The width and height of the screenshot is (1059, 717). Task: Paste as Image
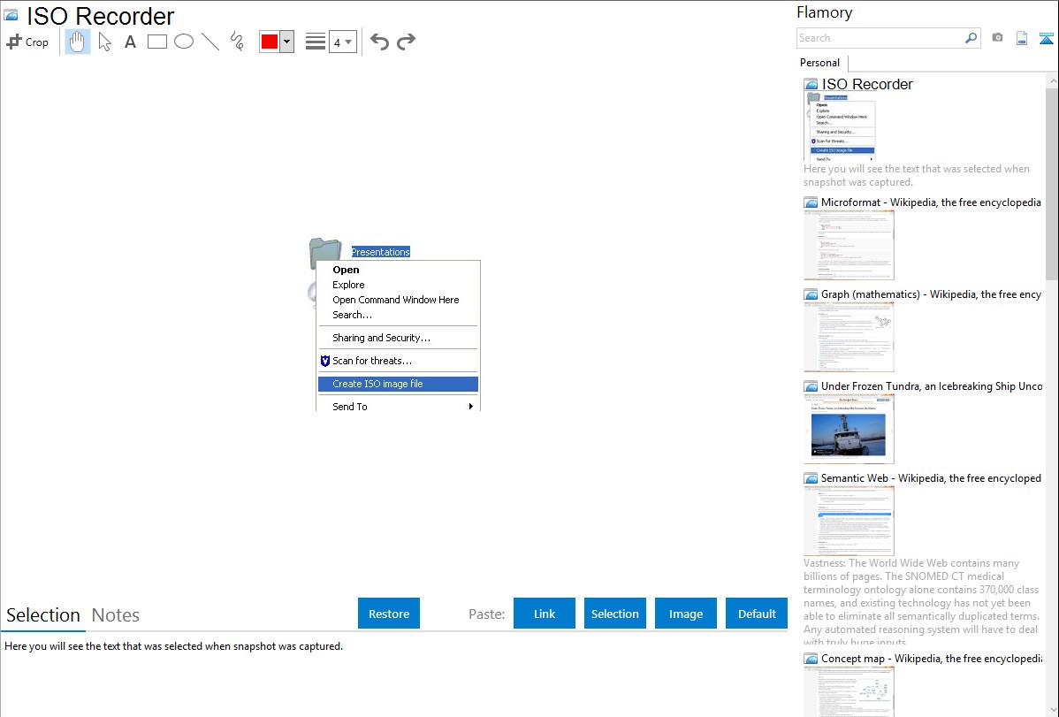pos(685,614)
